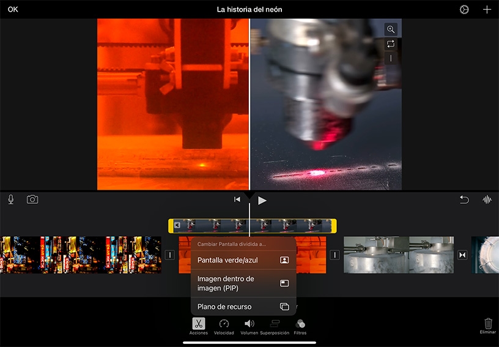Click the zoom magnifier icon in viewer
The height and width of the screenshot is (347, 499).
(391, 29)
